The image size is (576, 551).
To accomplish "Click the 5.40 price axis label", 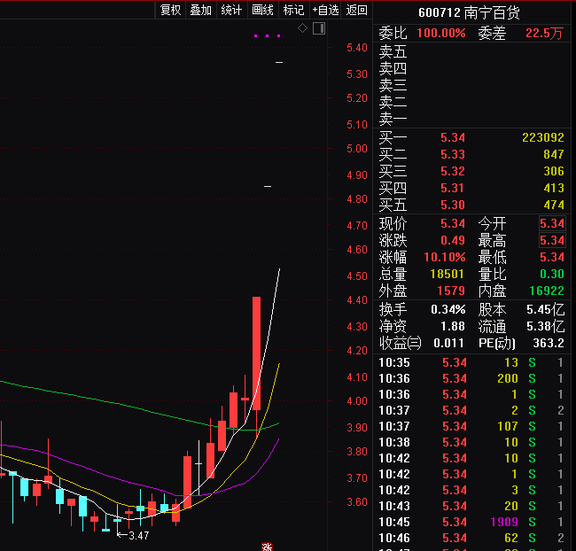I will point(357,48).
